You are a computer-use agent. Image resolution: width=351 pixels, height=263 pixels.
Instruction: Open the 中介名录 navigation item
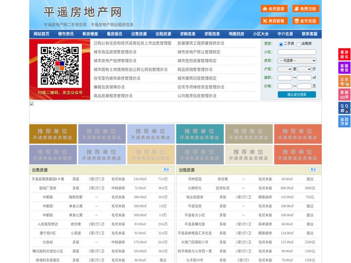pyautogui.click(x=285, y=34)
